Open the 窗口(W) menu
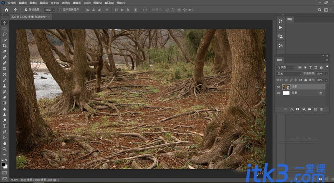 click(x=109, y=3)
